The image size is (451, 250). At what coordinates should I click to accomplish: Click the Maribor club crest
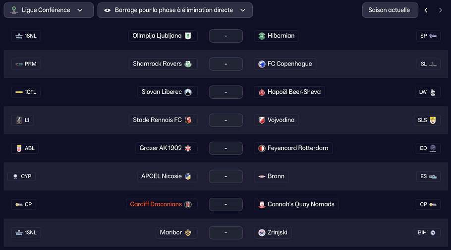pos(188,233)
